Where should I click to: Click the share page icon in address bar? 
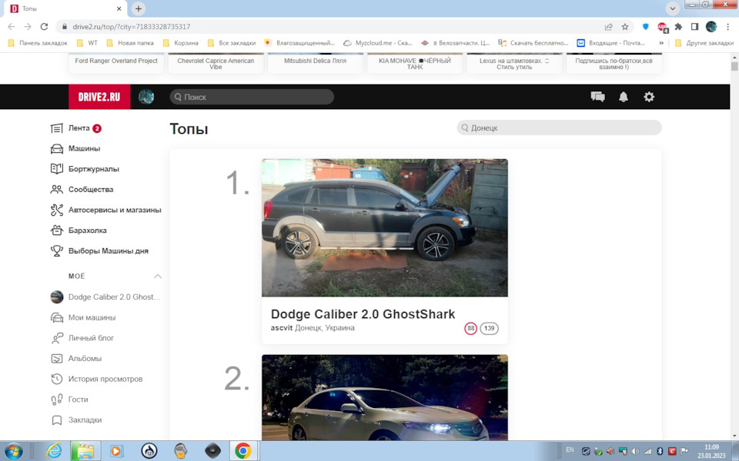609,27
